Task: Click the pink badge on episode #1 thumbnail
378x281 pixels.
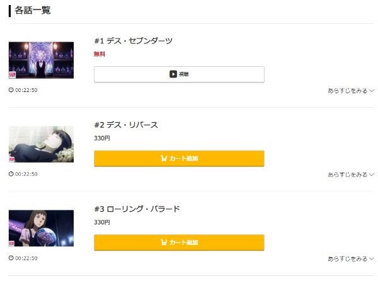Action: click(x=13, y=74)
